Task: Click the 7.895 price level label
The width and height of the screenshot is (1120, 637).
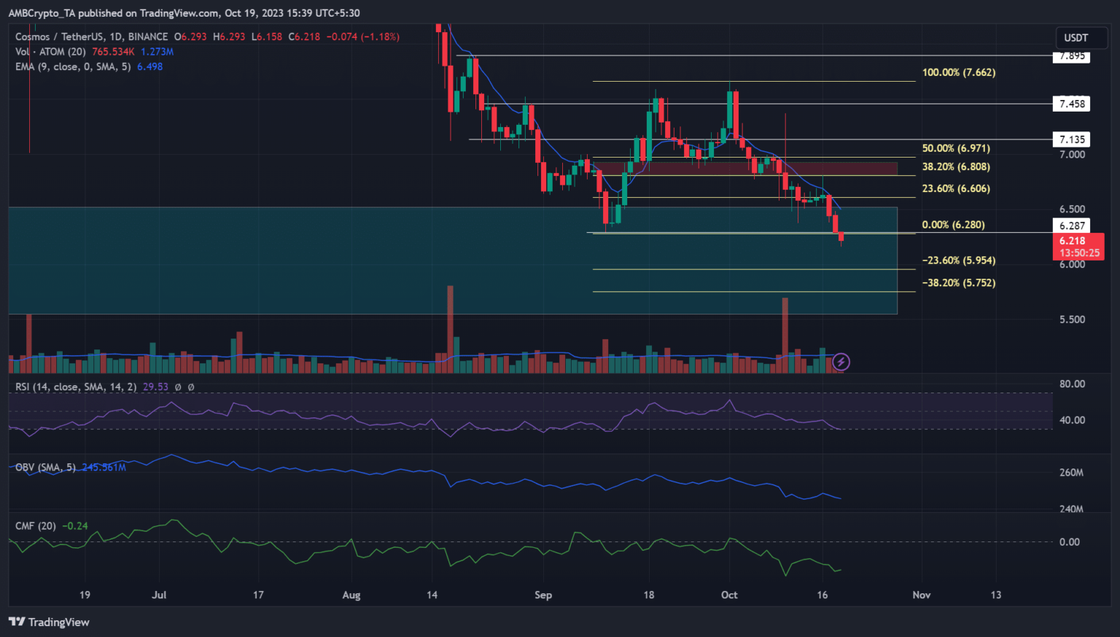Action: (1071, 56)
